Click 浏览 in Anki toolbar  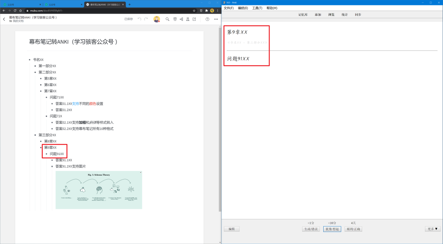click(x=331, y=15)
